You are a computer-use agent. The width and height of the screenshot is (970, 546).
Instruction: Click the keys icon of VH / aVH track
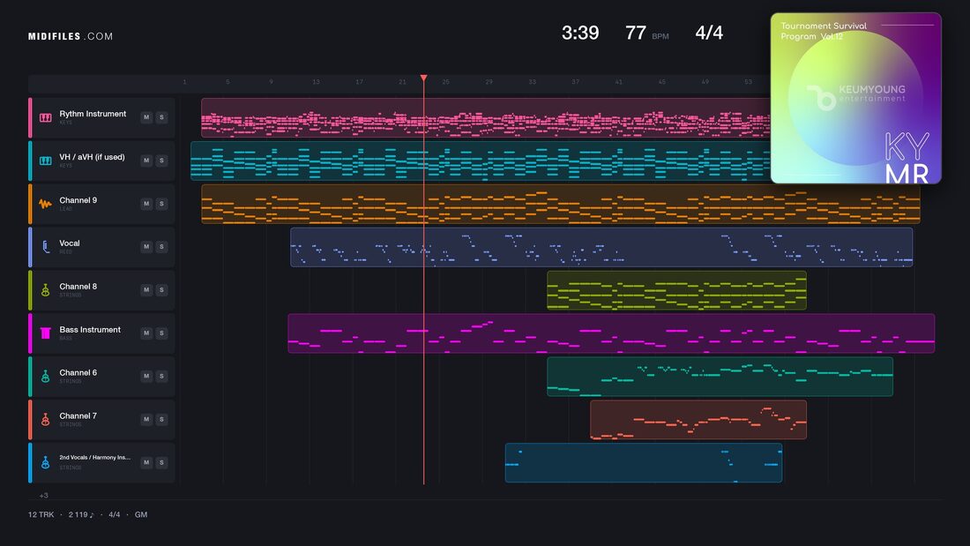45,161
